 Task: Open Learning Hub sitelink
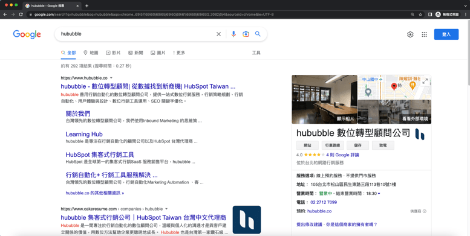(x=84, y=135)
